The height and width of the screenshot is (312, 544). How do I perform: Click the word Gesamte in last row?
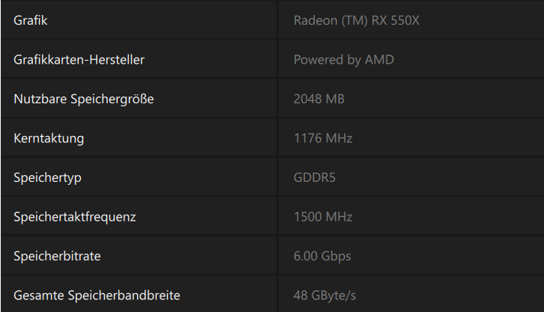pos(37,296)
